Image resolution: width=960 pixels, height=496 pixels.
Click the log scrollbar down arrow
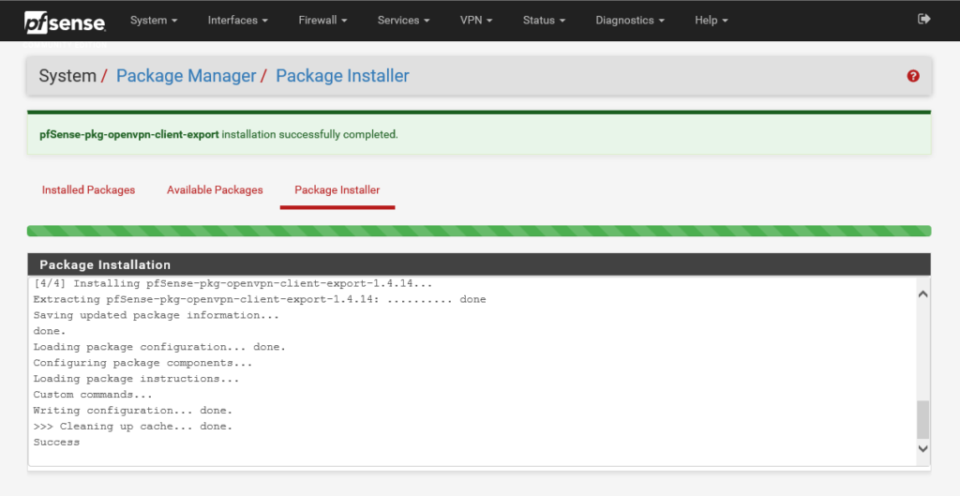pyautogui.click(x=923, y=449)
